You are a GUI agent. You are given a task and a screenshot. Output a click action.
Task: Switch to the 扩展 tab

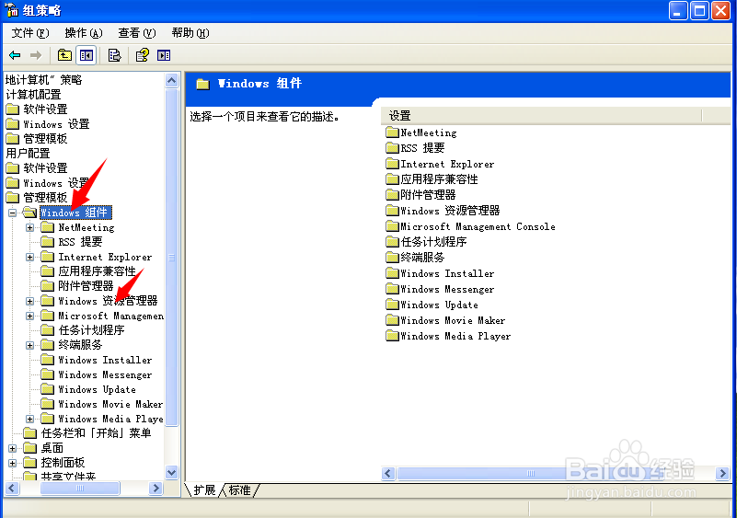[204, 490]
